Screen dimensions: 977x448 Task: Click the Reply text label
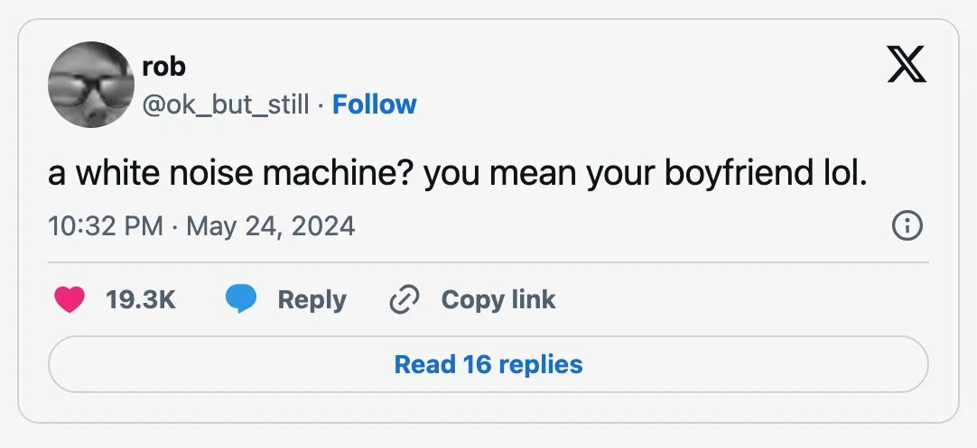click(x=312, y=300)
